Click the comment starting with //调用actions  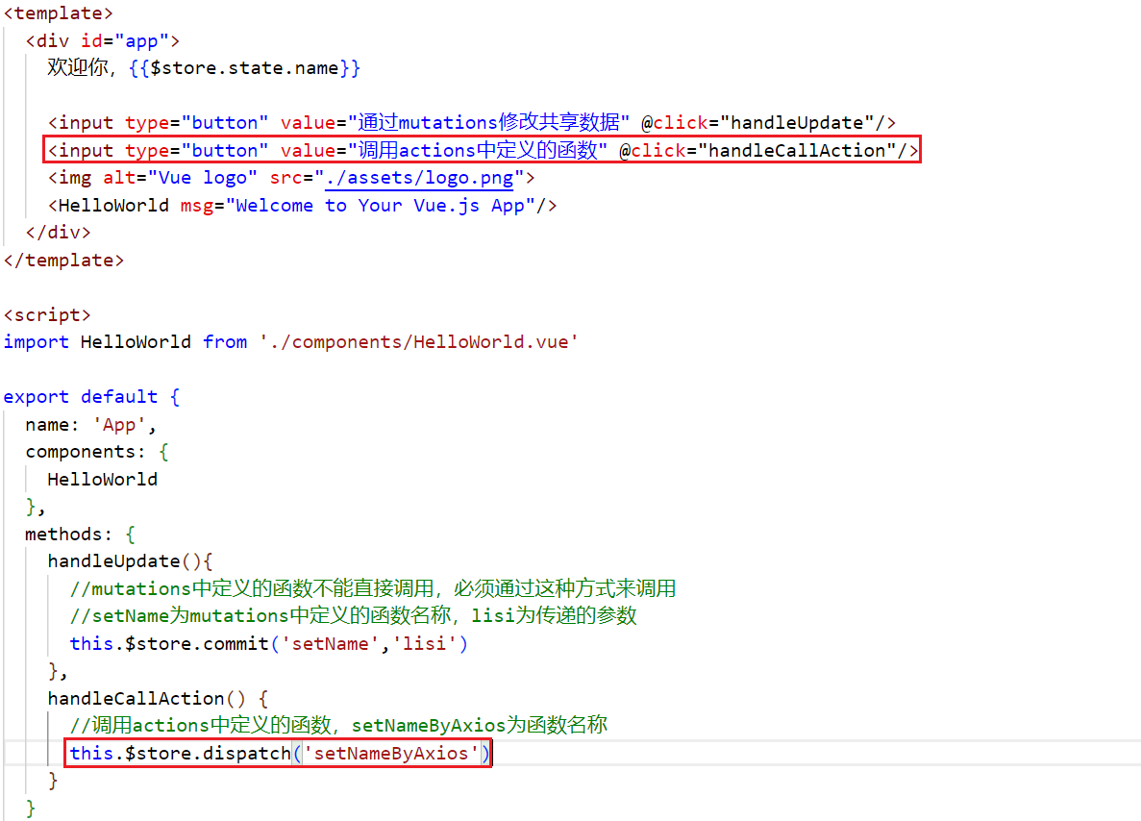pyautogui.click(x=337, y=726)
